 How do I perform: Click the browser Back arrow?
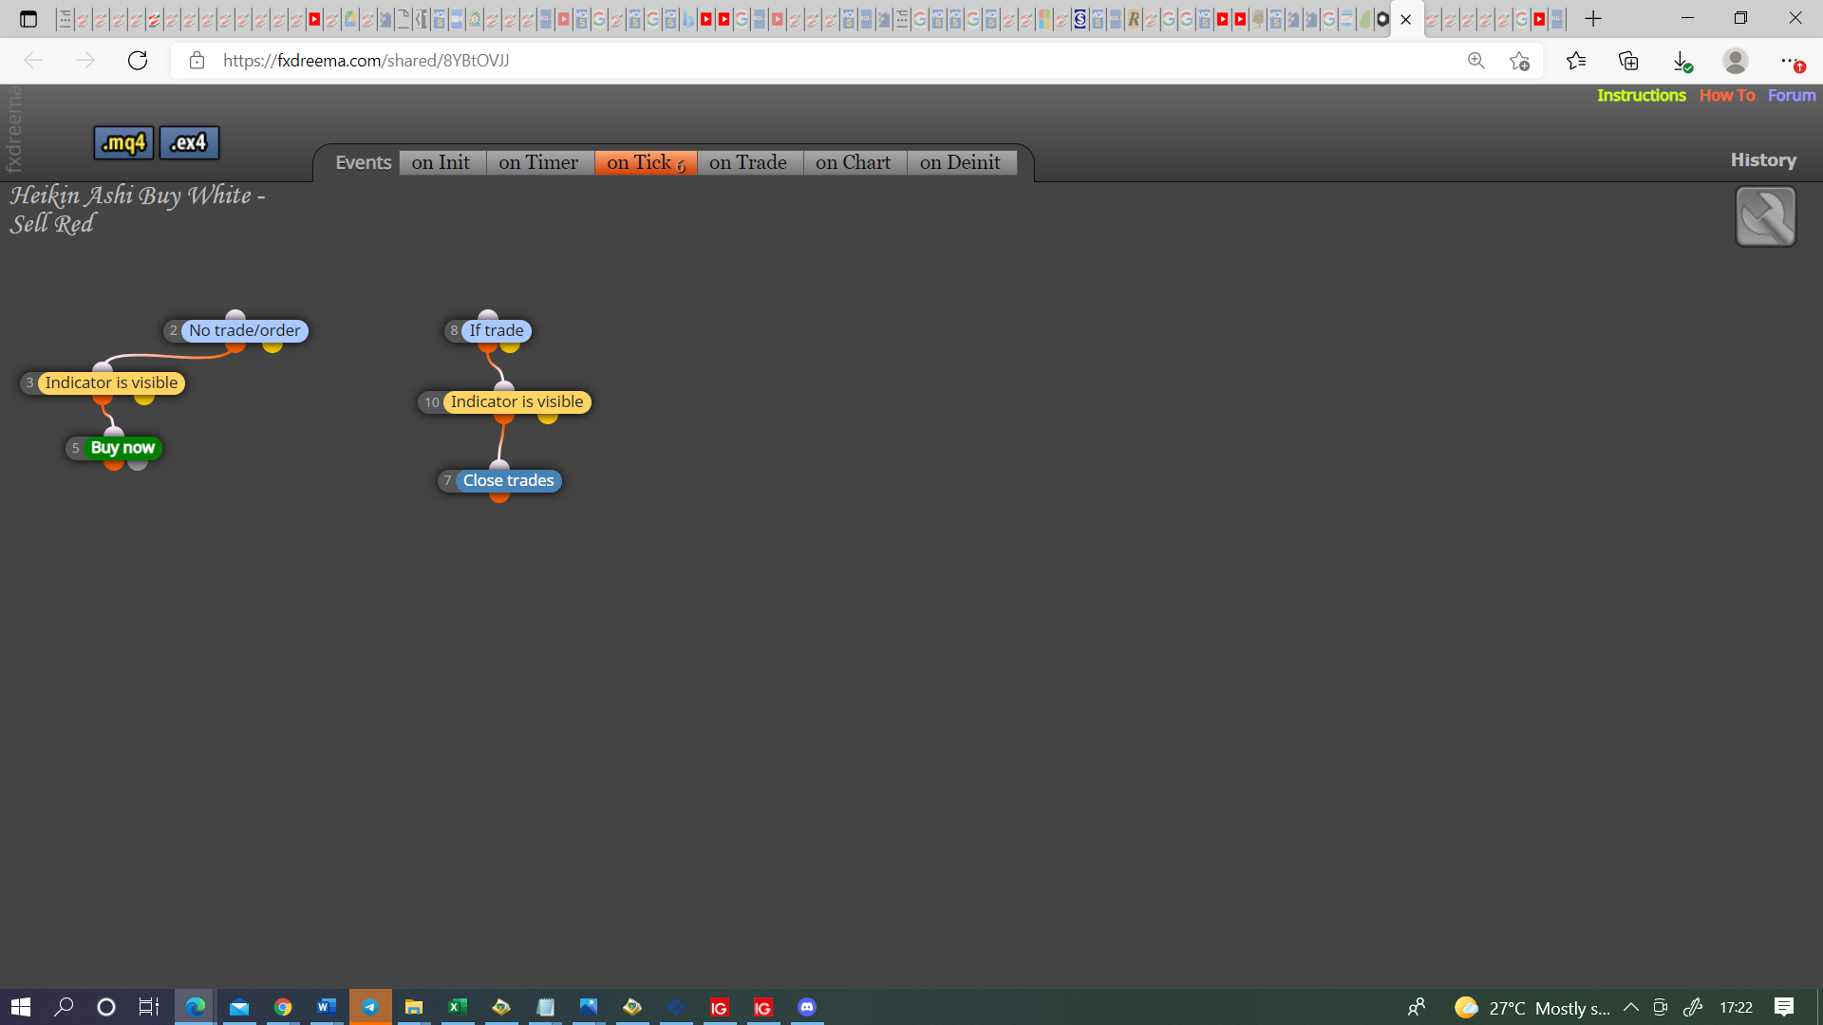[33, 61]
